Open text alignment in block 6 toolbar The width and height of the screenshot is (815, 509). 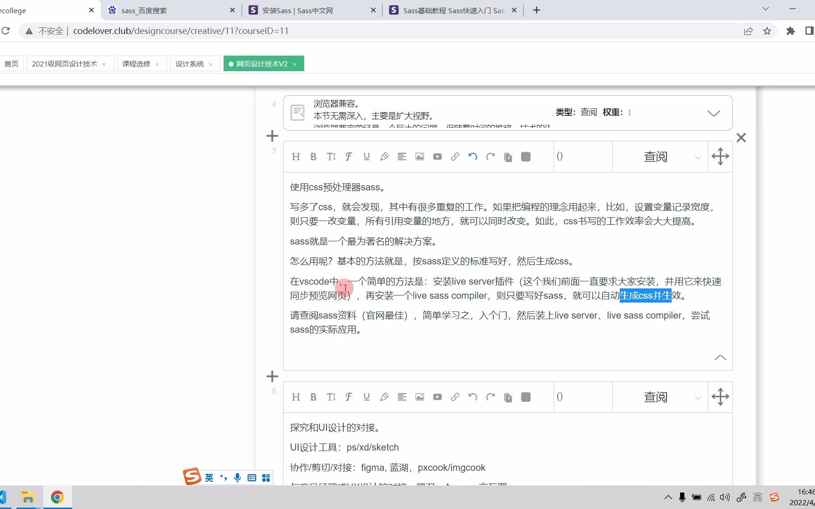pos(402,397)
